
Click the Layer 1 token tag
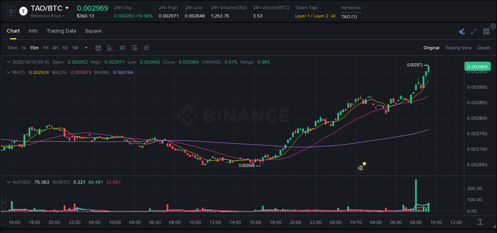[x=303, y=16]
